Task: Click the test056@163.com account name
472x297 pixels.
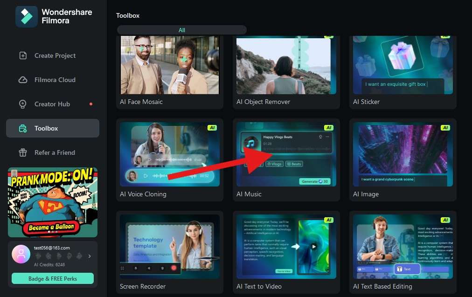Action: 52,248
